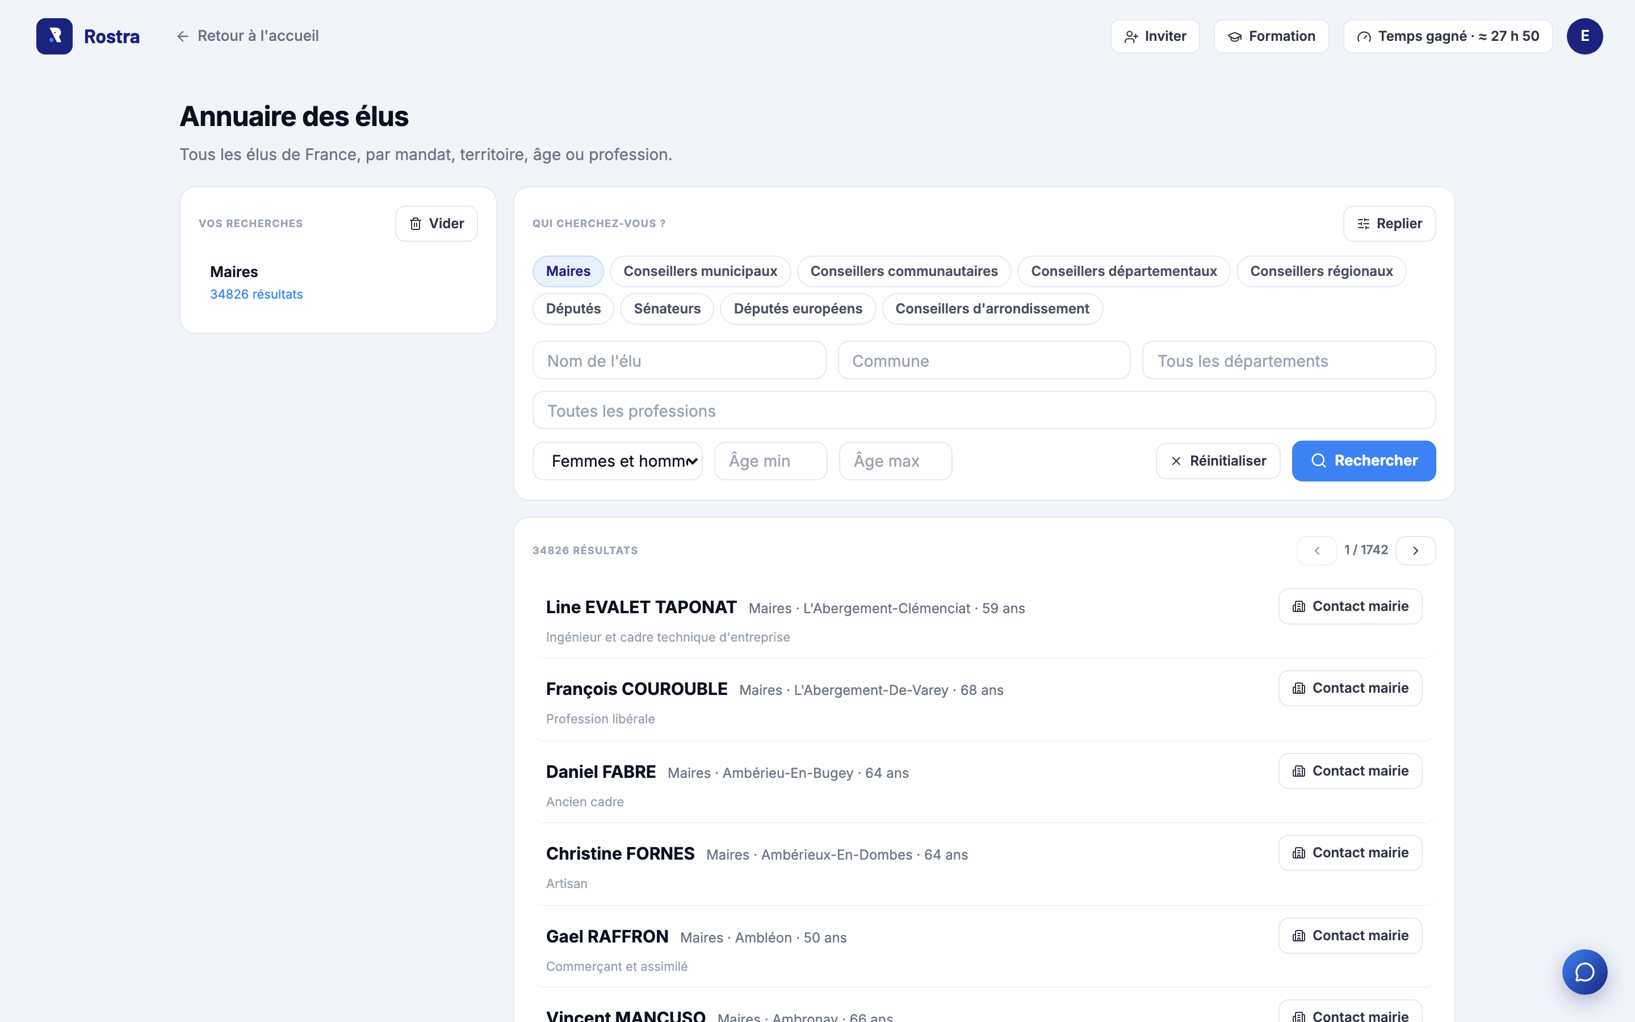Click the Rostra brand name
This screenshot has width=1635, height=1022.
pyautogui.click(x=111, y=36)
